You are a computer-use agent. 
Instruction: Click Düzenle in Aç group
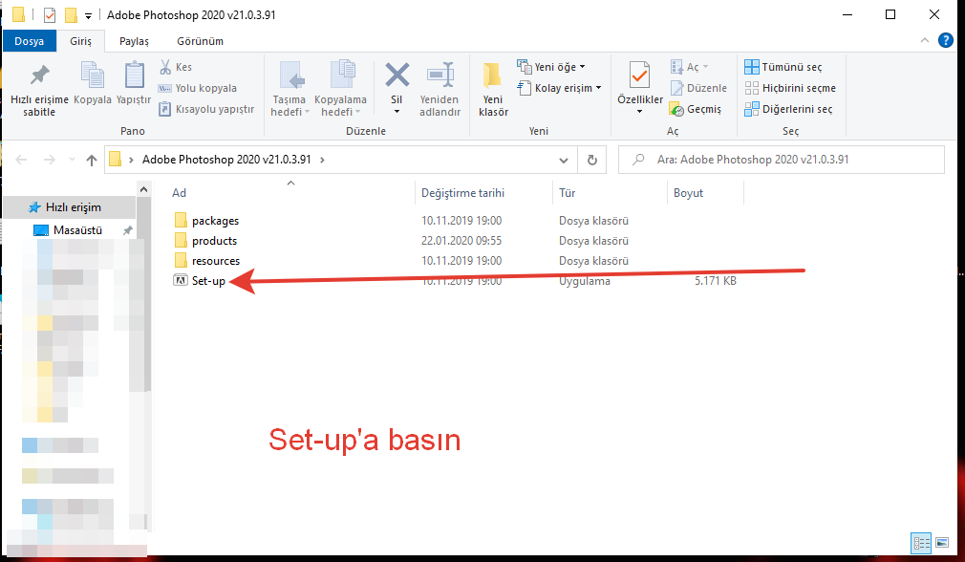698,88
